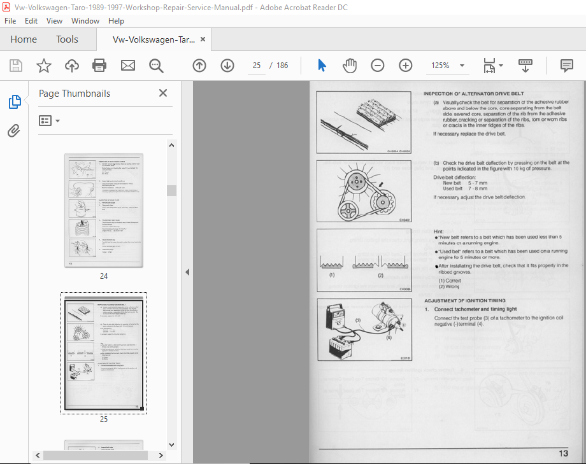This screenshot has height=464, width=586.
Task: Click "ADJUSTMENT OF IGNITION TIMING" heading
Action: (x=464, y=300)
